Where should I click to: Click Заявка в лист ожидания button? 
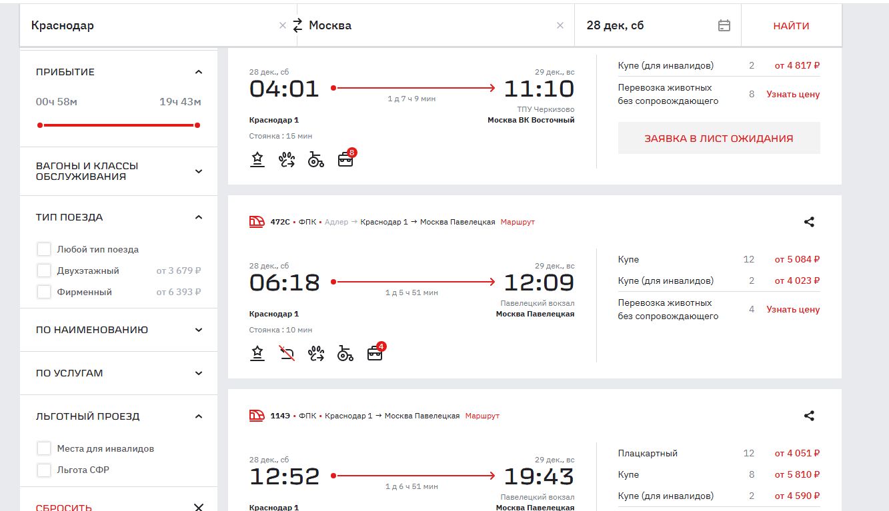pyautogui.click(x=718, y=139)
